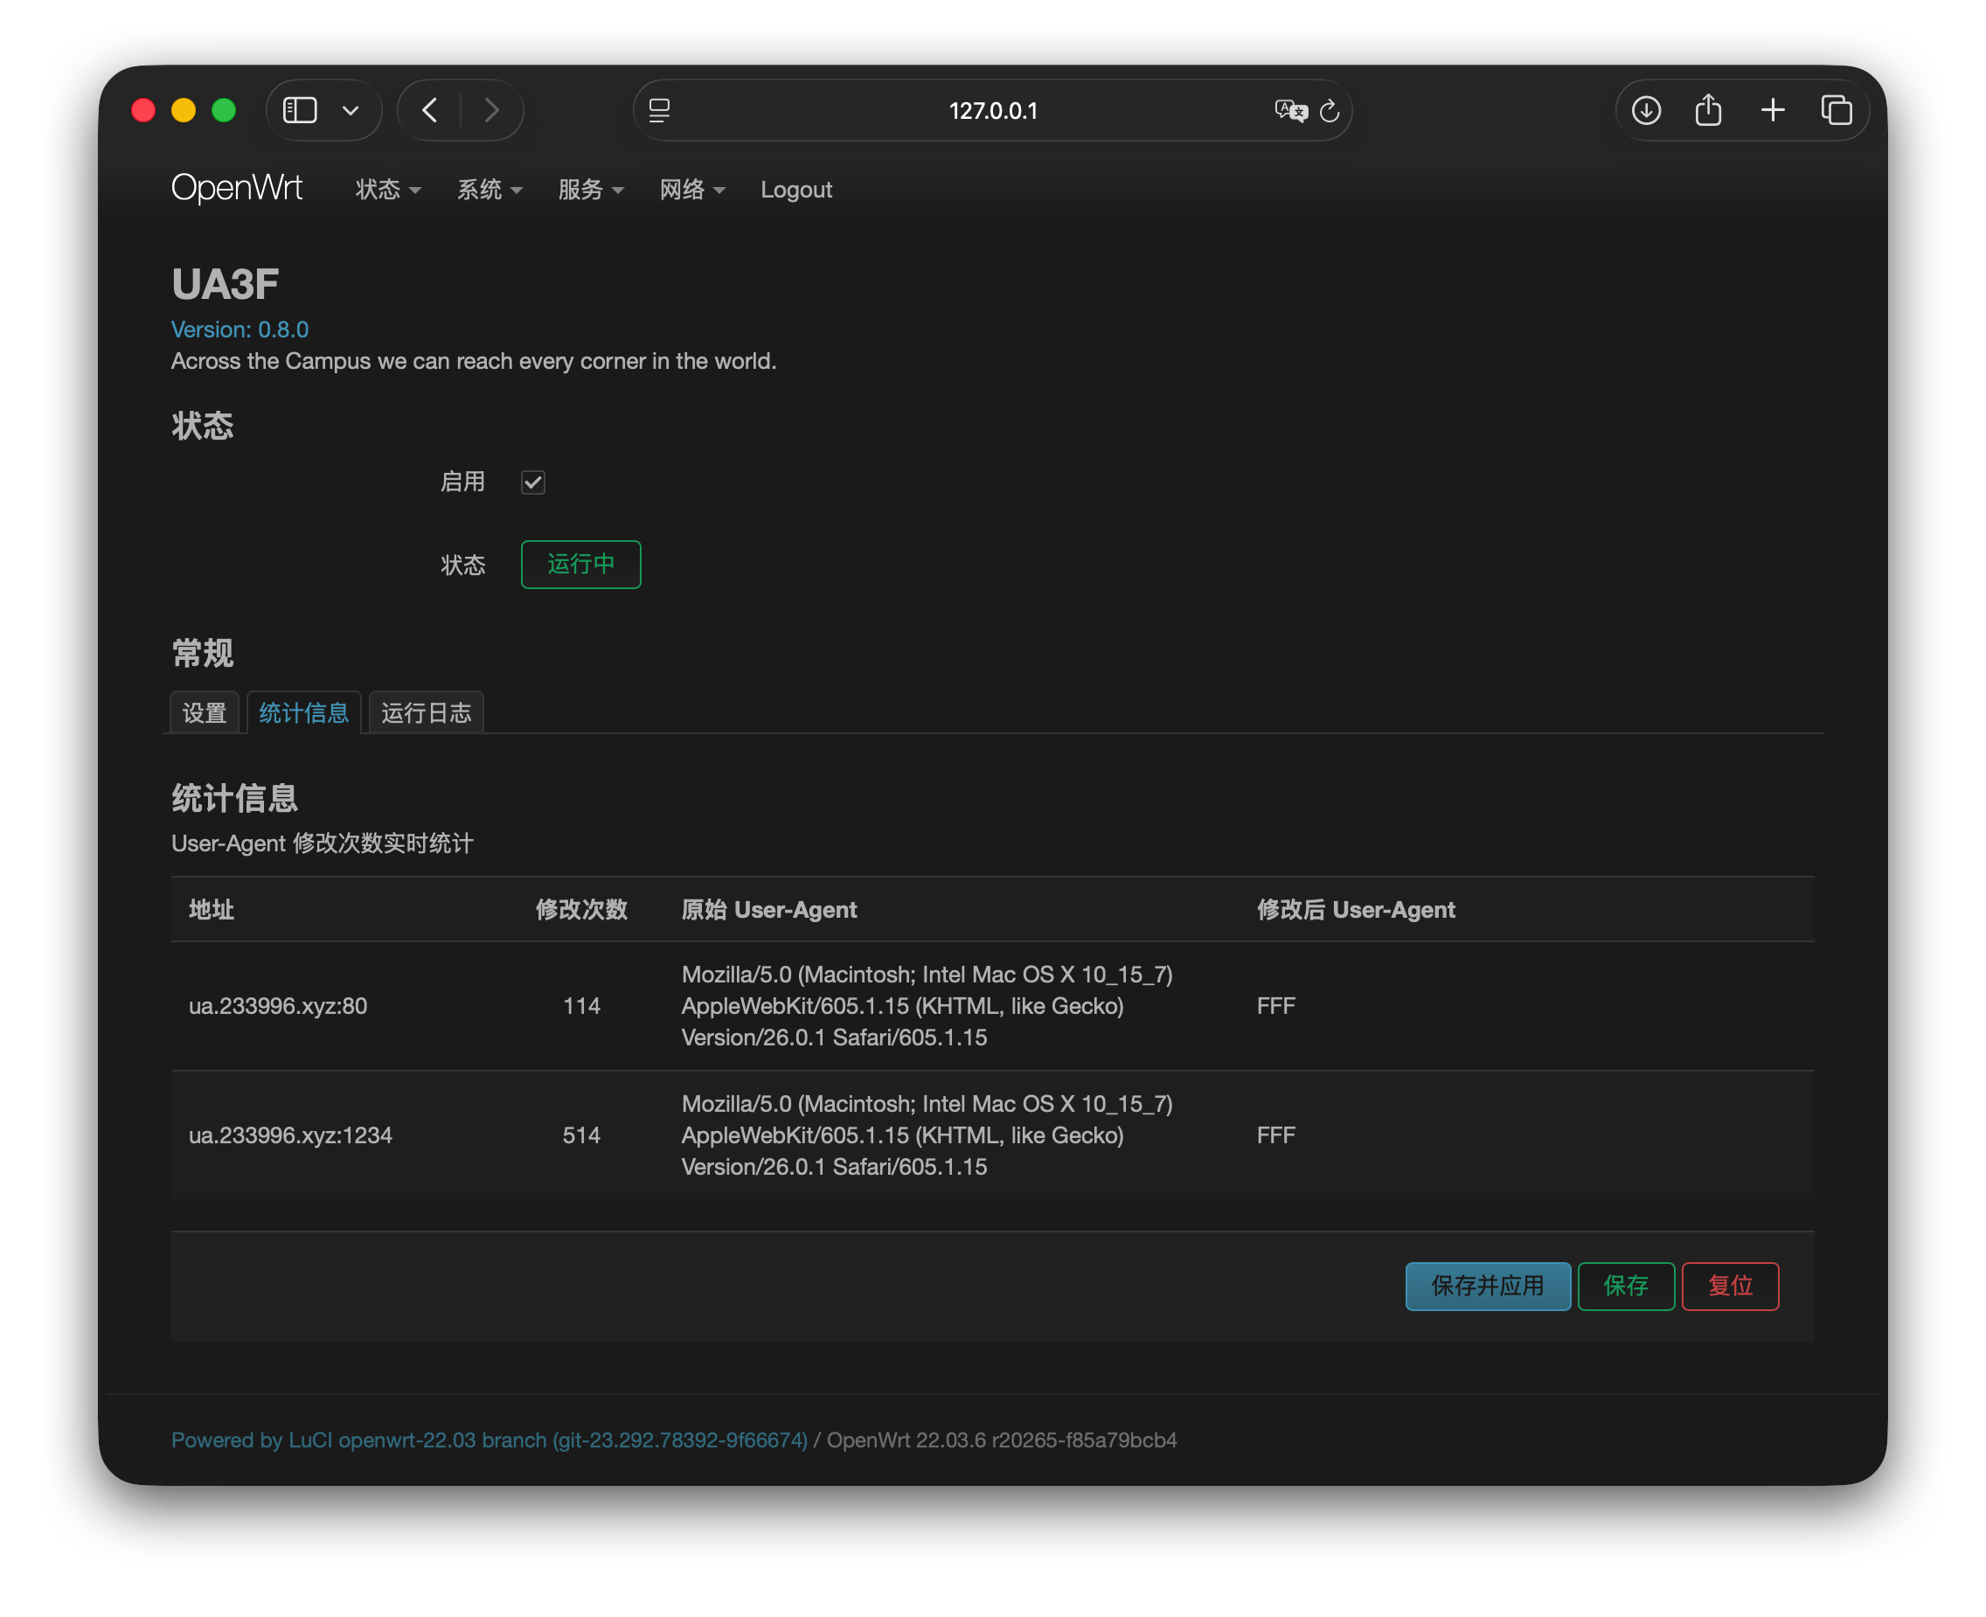This screenshot has height=1617, width=1986.
Task: Click the forward navigation arrow
Action: pyautogui.click(x=492, y=111)
